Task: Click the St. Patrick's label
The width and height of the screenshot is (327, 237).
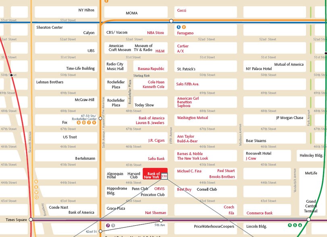Action: point(186,69)
